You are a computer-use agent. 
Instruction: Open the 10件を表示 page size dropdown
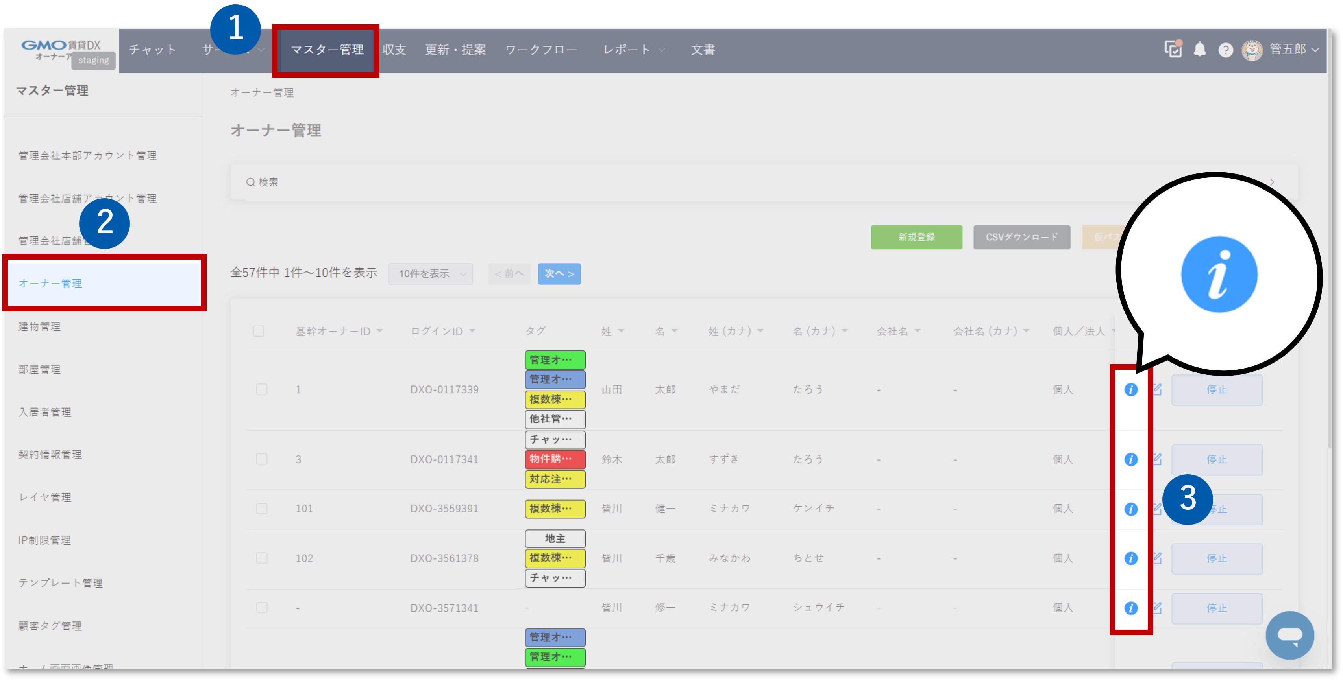click(431, 274)
